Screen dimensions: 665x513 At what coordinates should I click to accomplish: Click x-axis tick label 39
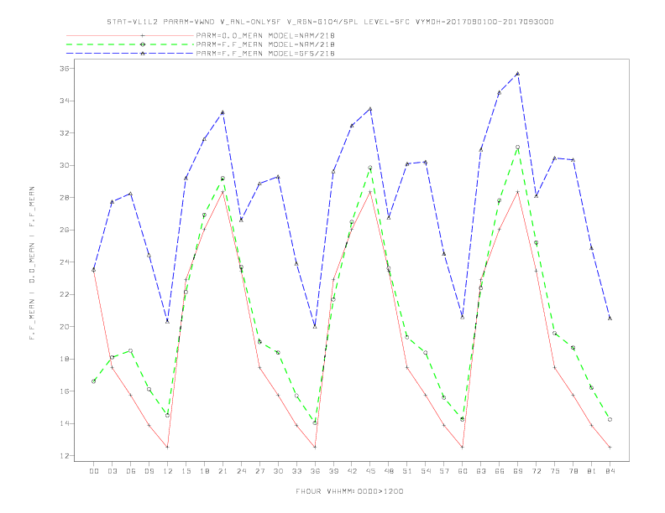(333, 471)
